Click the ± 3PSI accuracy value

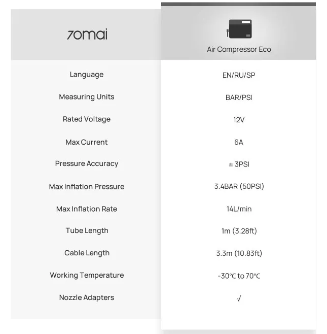(239, 164)
